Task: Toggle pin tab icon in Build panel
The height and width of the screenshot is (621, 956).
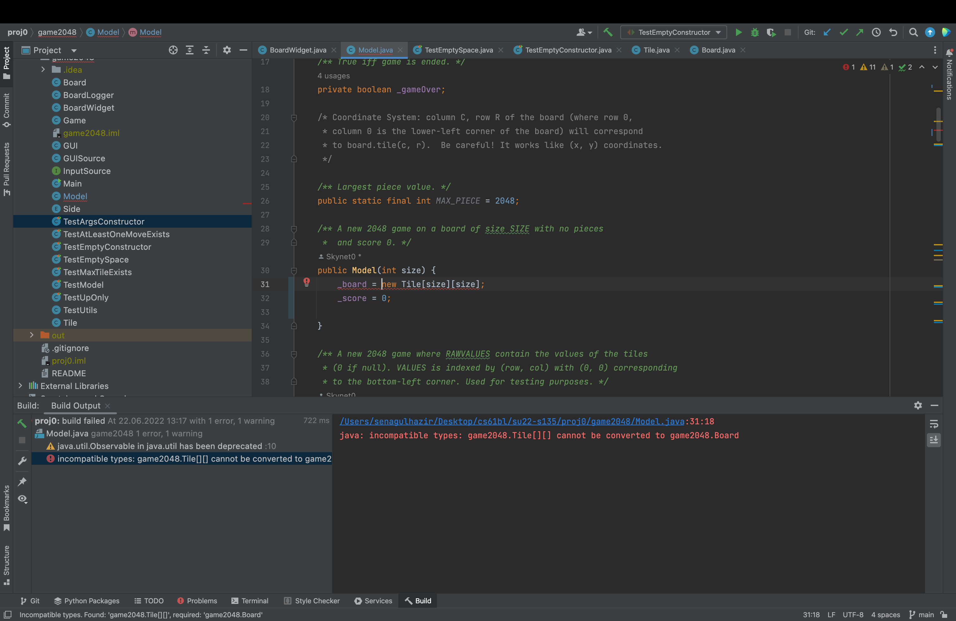Action: coord(22,481)
